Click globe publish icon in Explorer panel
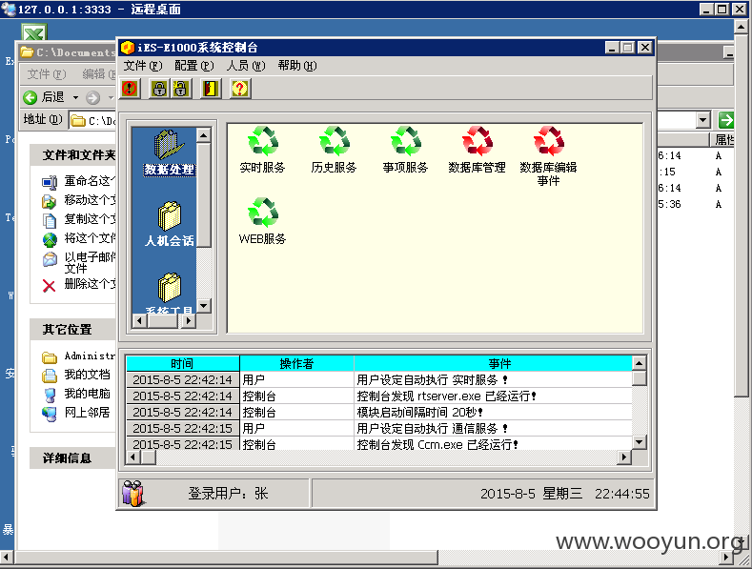752x569 pixels. 50,239
